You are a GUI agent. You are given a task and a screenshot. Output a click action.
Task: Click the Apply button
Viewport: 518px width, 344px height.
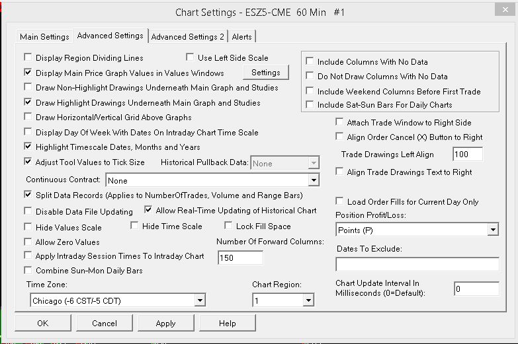[x=166, y=323]
